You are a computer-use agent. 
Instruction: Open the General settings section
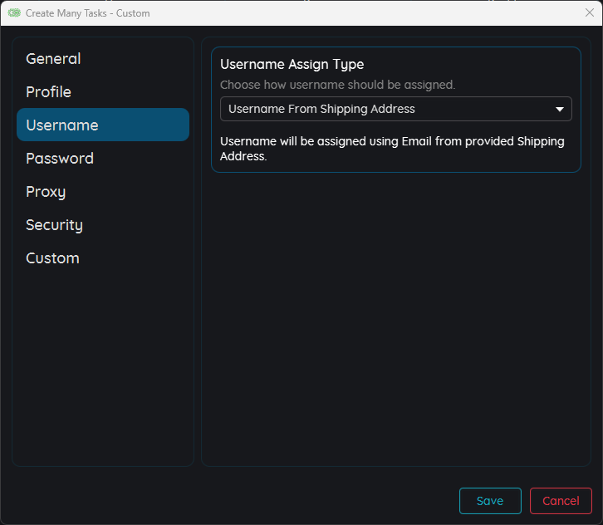[53, 59]
